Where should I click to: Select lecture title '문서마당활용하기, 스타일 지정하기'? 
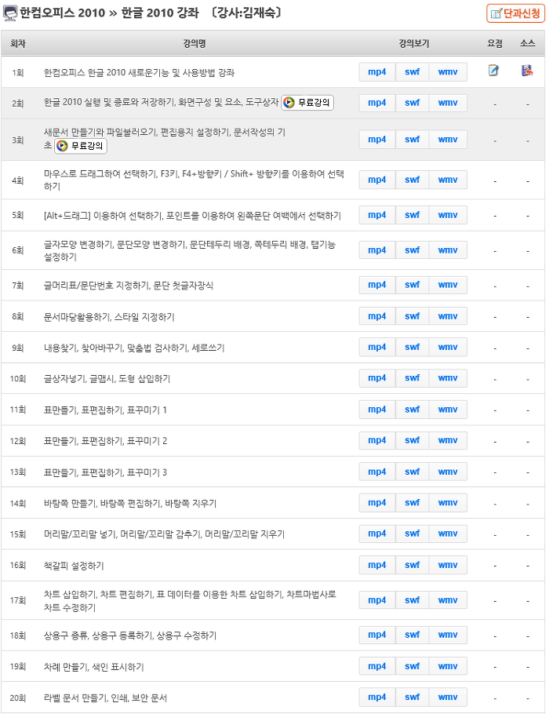[x=109, y=317]
